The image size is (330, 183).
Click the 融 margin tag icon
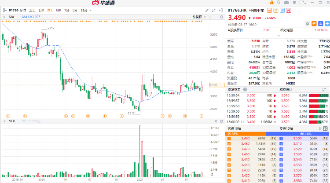click(x=269, y=10)
